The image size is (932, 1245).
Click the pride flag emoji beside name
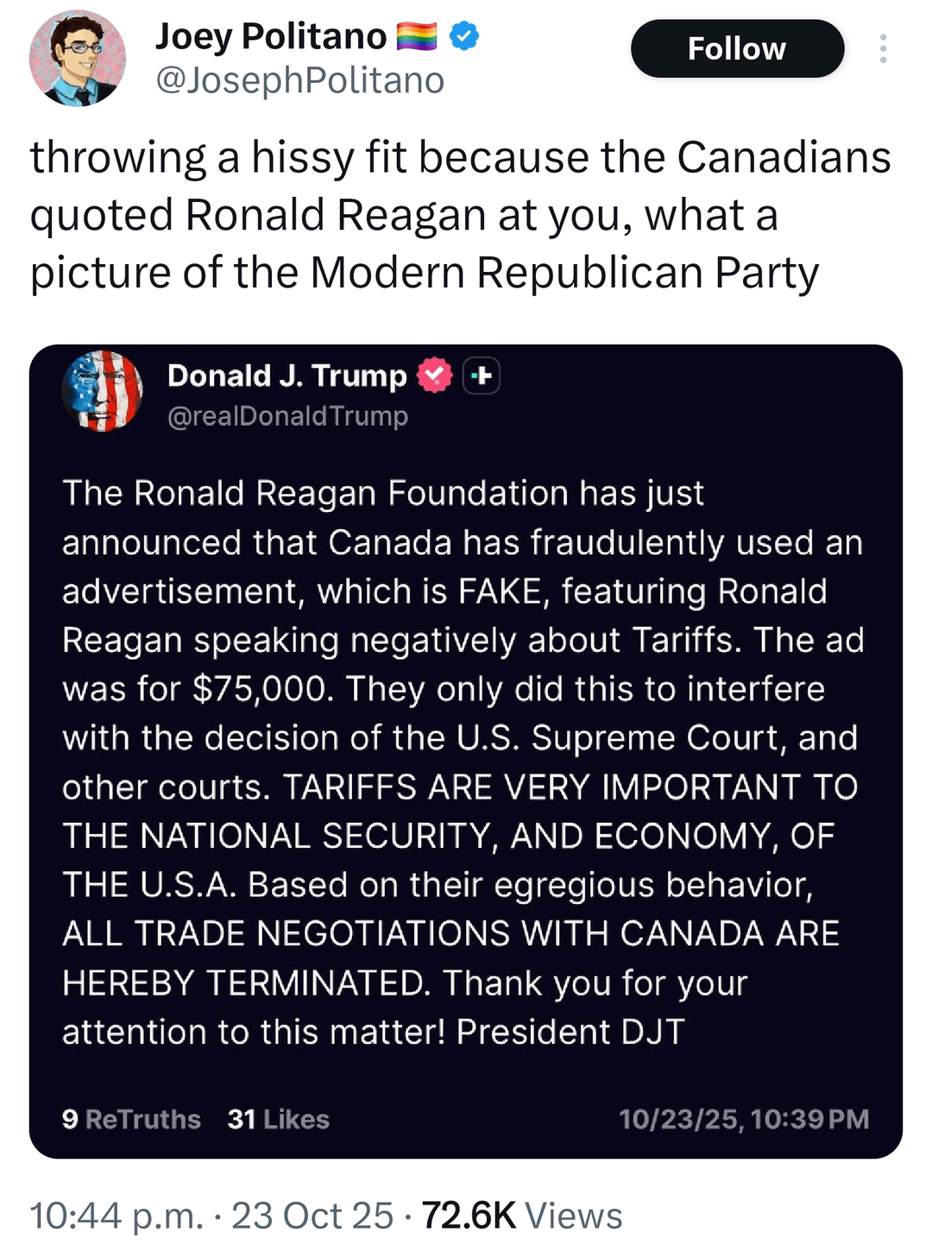pos(417,36)
